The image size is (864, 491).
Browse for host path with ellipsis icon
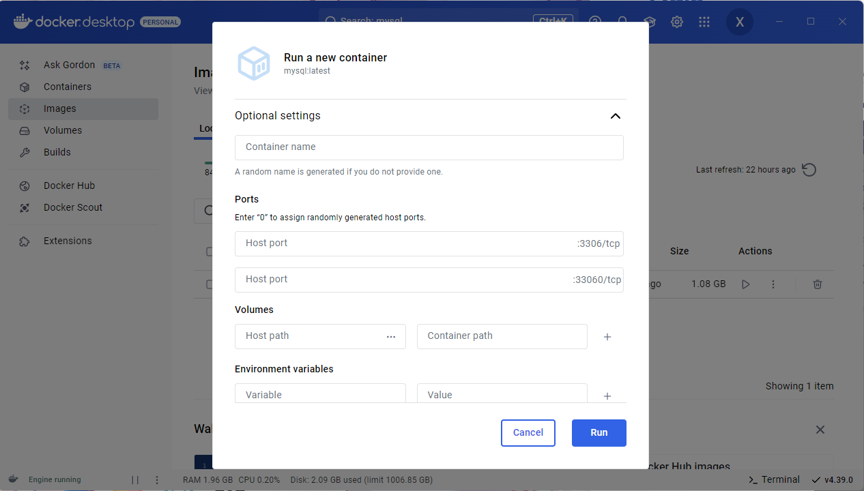click(x=391, y=336)
